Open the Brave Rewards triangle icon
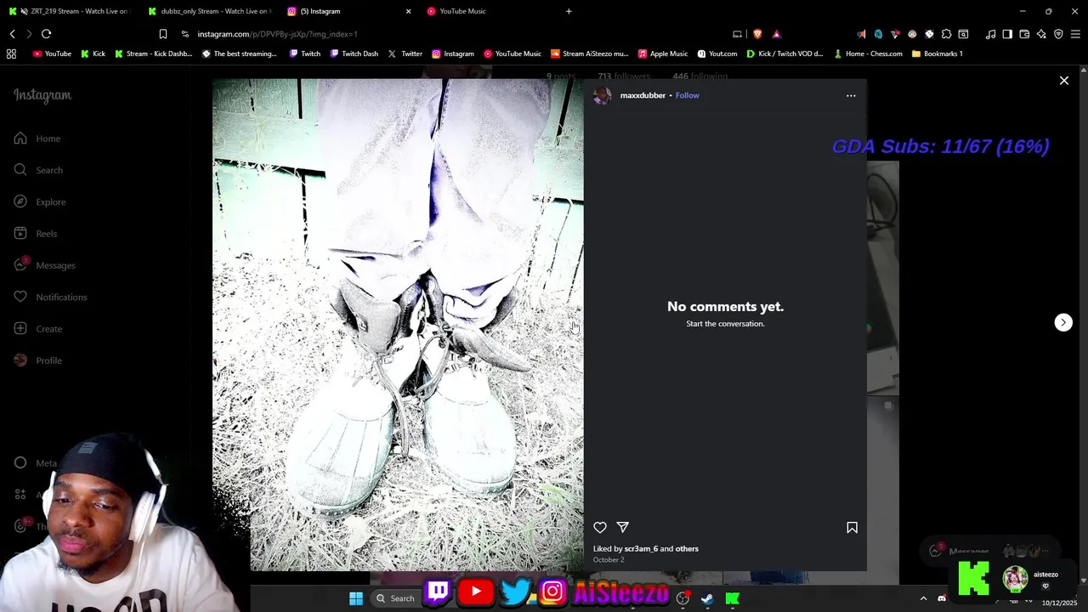The width and height of the screenshot is (1088, 612). (x=776, y=34)
